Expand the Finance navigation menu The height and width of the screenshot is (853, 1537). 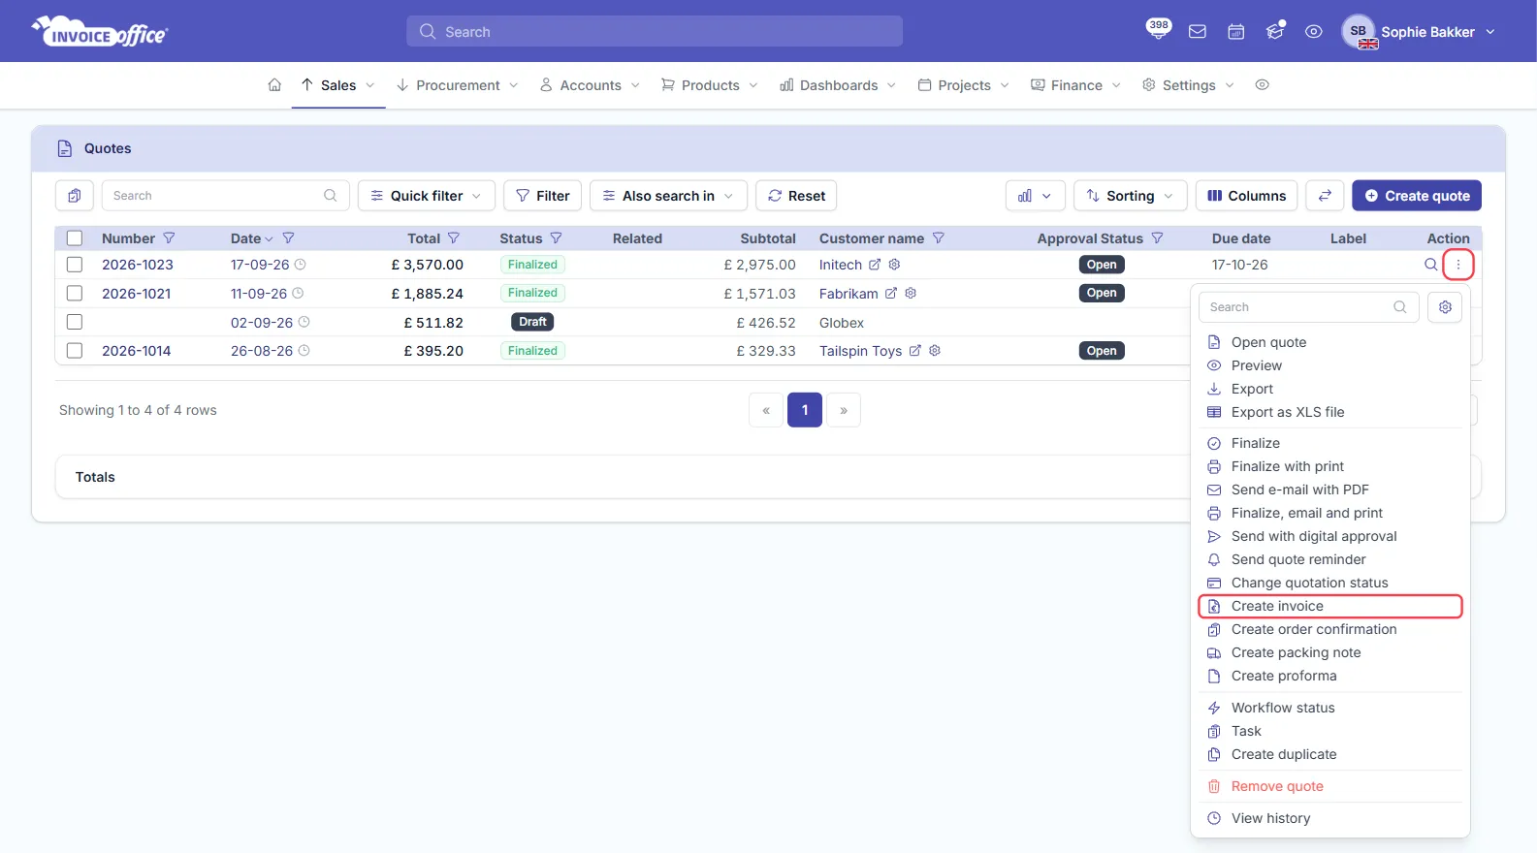point(1076,85)
